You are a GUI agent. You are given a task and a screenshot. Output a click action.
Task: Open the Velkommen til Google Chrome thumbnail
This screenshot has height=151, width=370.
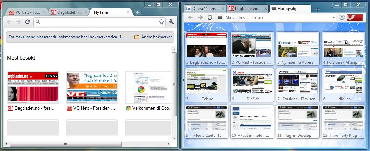point(148,87)
